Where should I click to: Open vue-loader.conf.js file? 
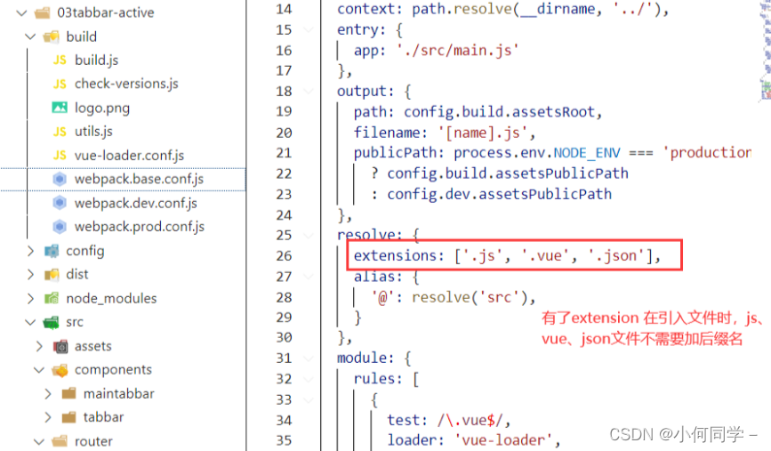point(129,156)
